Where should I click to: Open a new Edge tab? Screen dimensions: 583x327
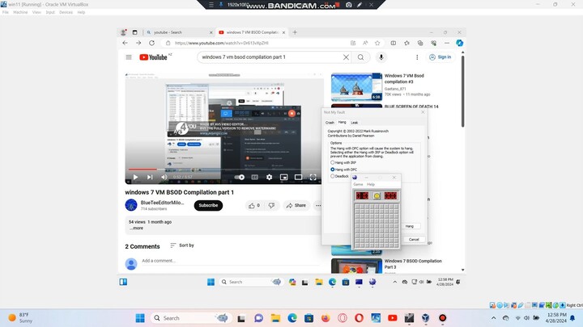[295, 32]
